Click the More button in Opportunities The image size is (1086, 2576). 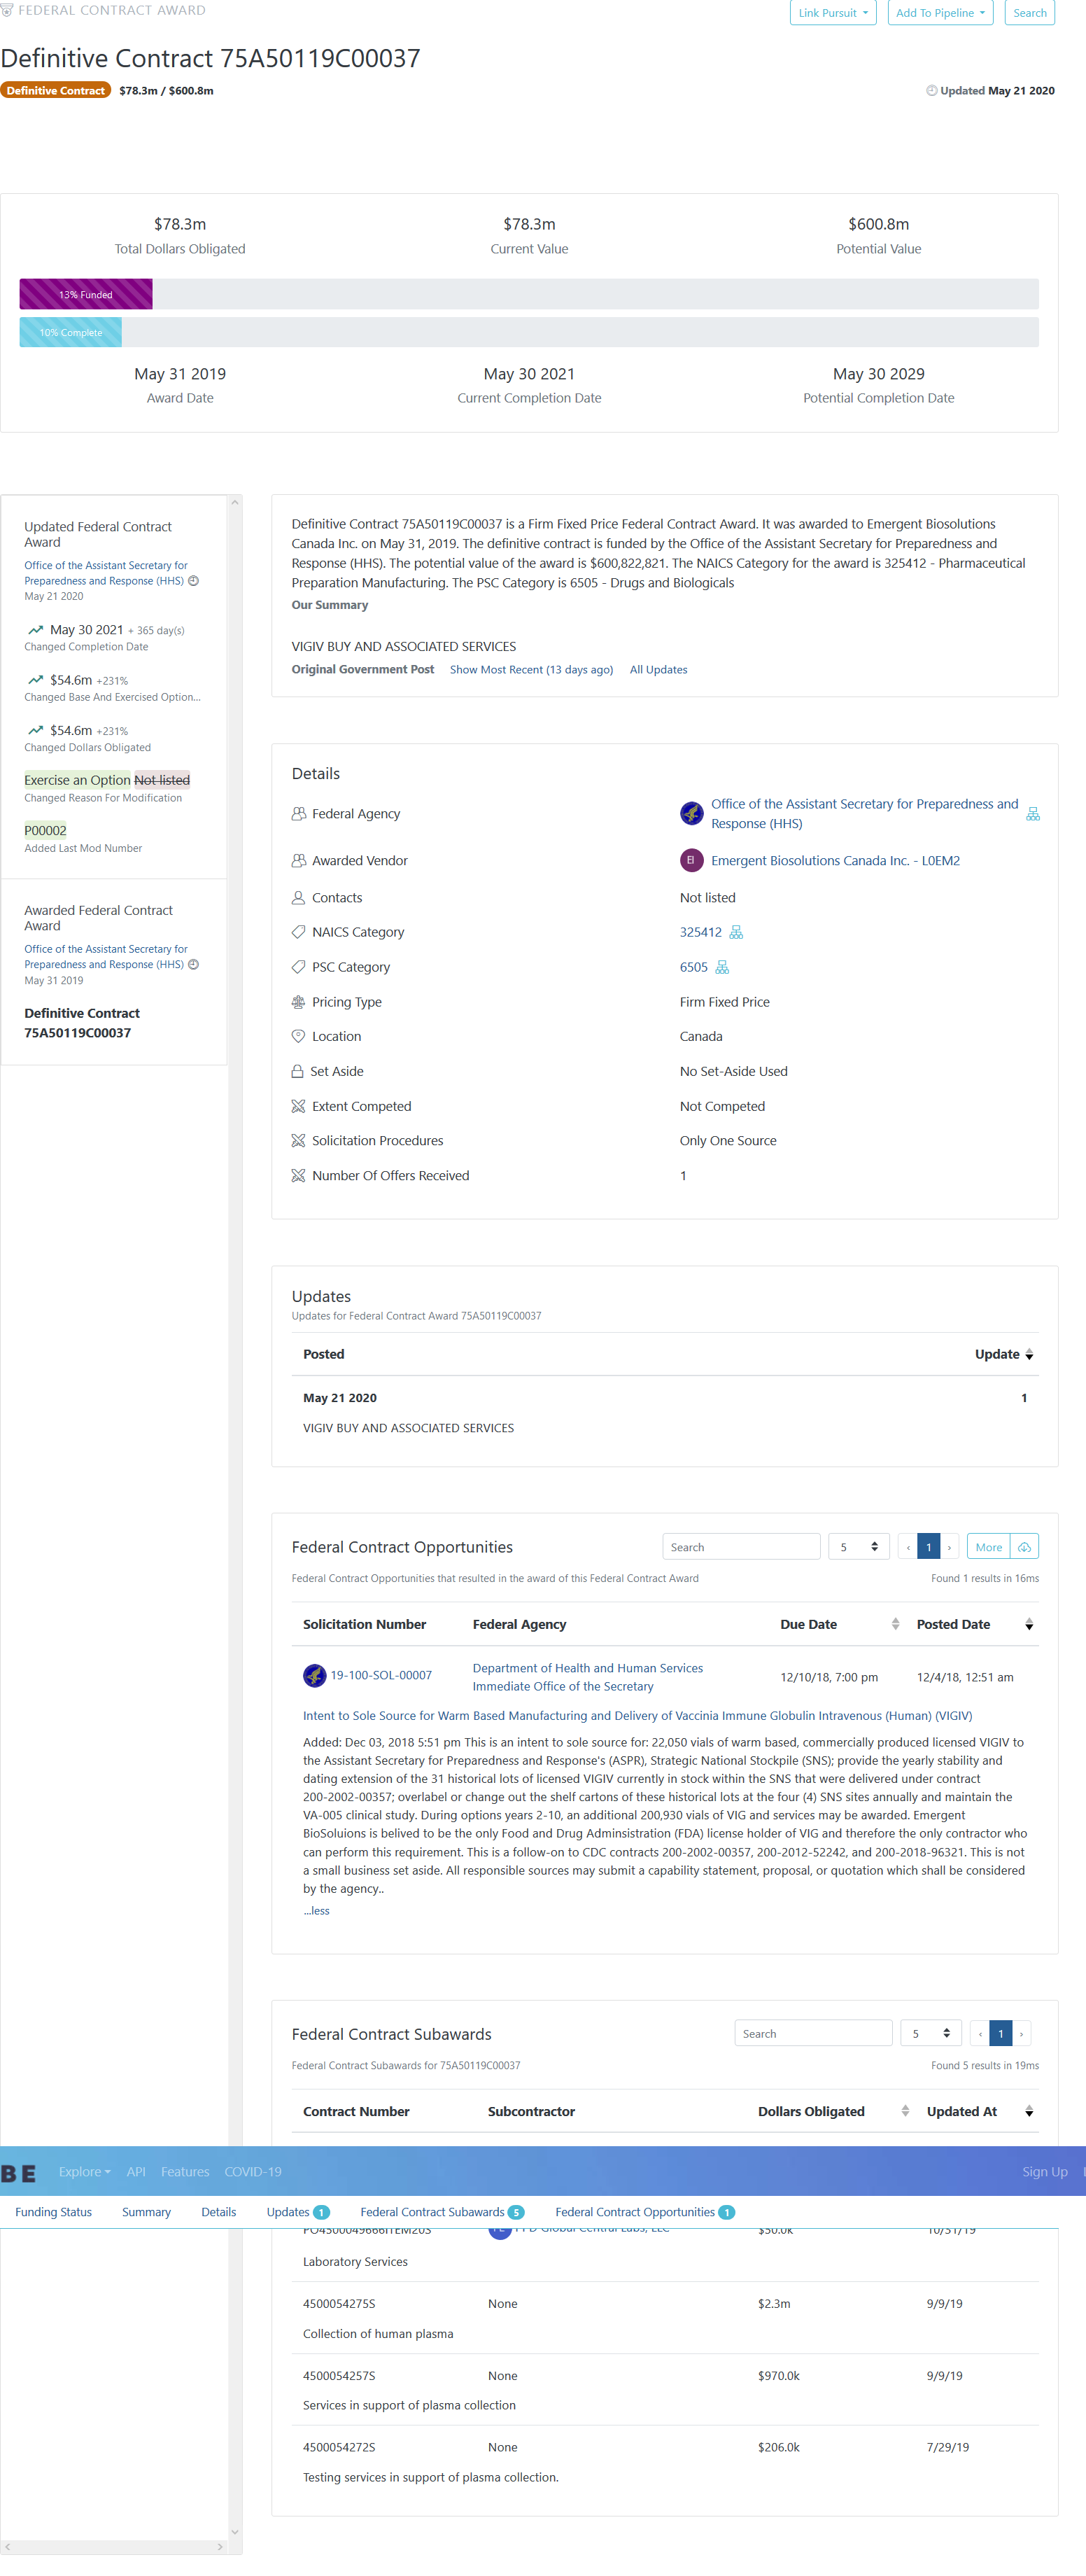988,1547
